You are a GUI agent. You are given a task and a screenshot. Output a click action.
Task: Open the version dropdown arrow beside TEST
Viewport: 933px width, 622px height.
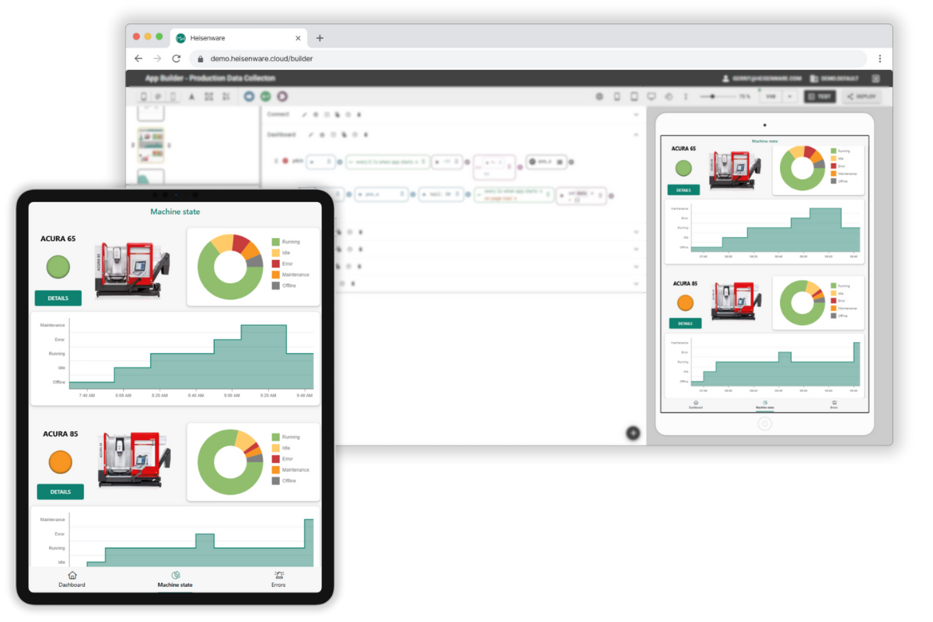789,96
